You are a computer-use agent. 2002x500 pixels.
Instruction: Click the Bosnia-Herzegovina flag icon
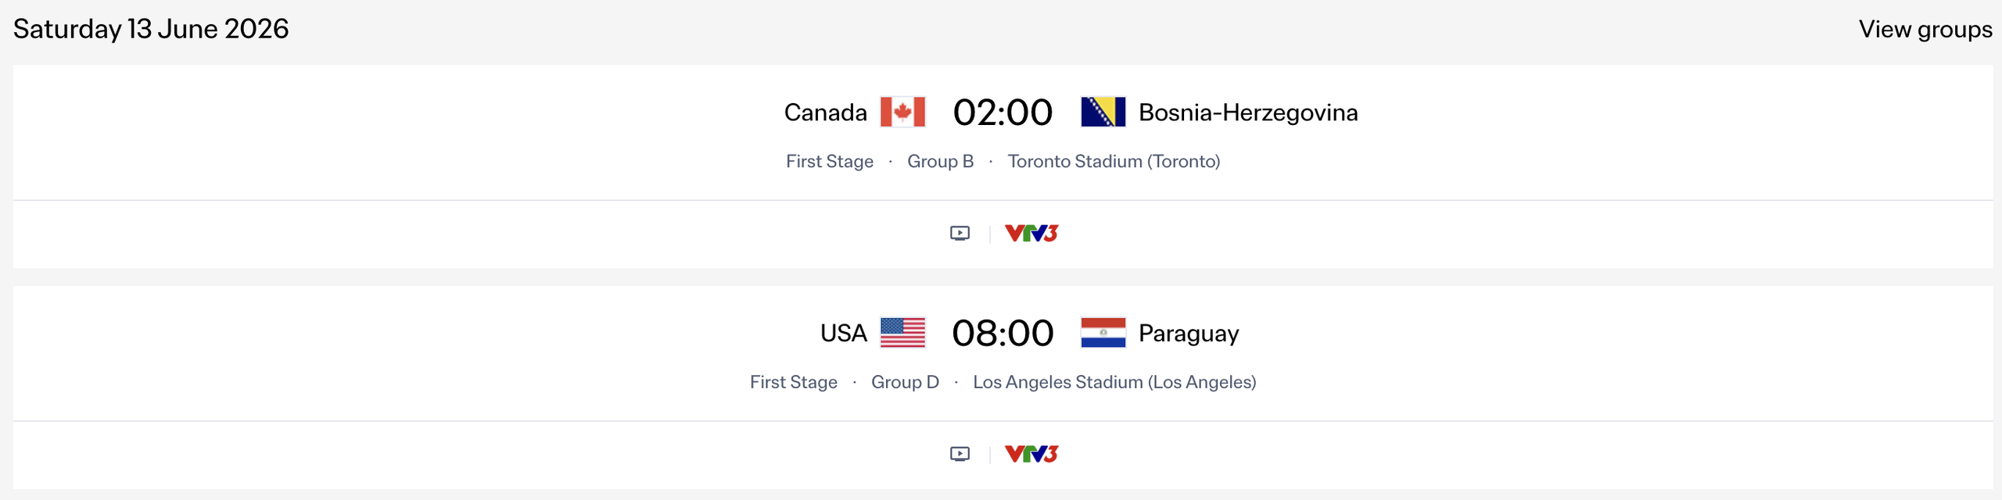[x=1102, y=112]
